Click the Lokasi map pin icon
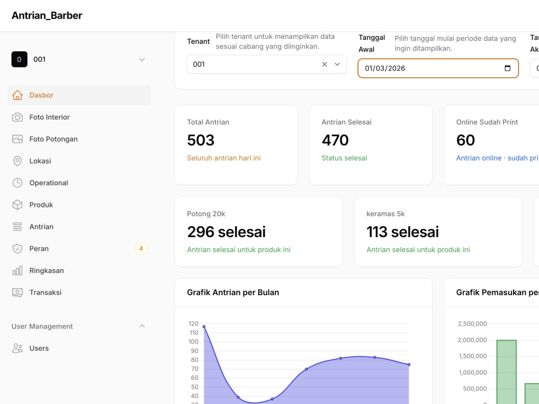This screenshot has height=404, width=539. (17, 161)
